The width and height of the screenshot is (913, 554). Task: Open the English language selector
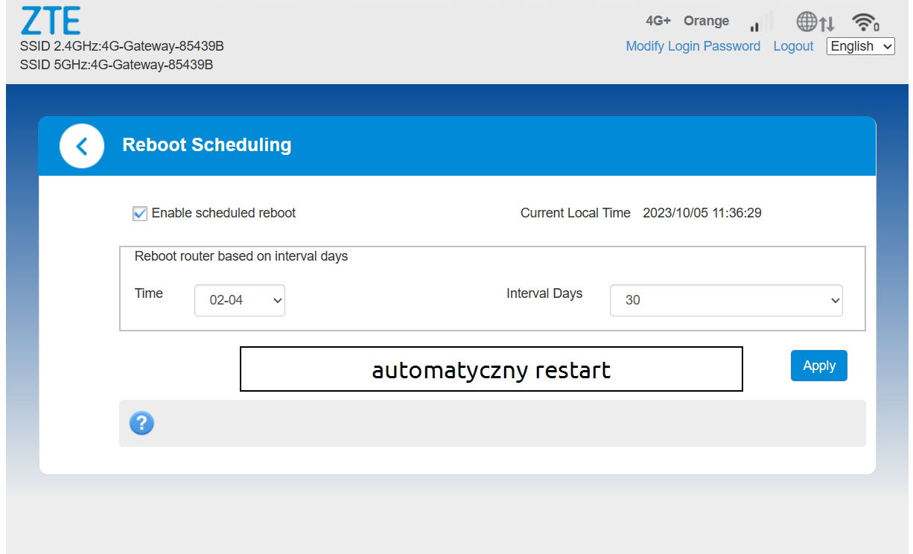click(x=860, y=46)
